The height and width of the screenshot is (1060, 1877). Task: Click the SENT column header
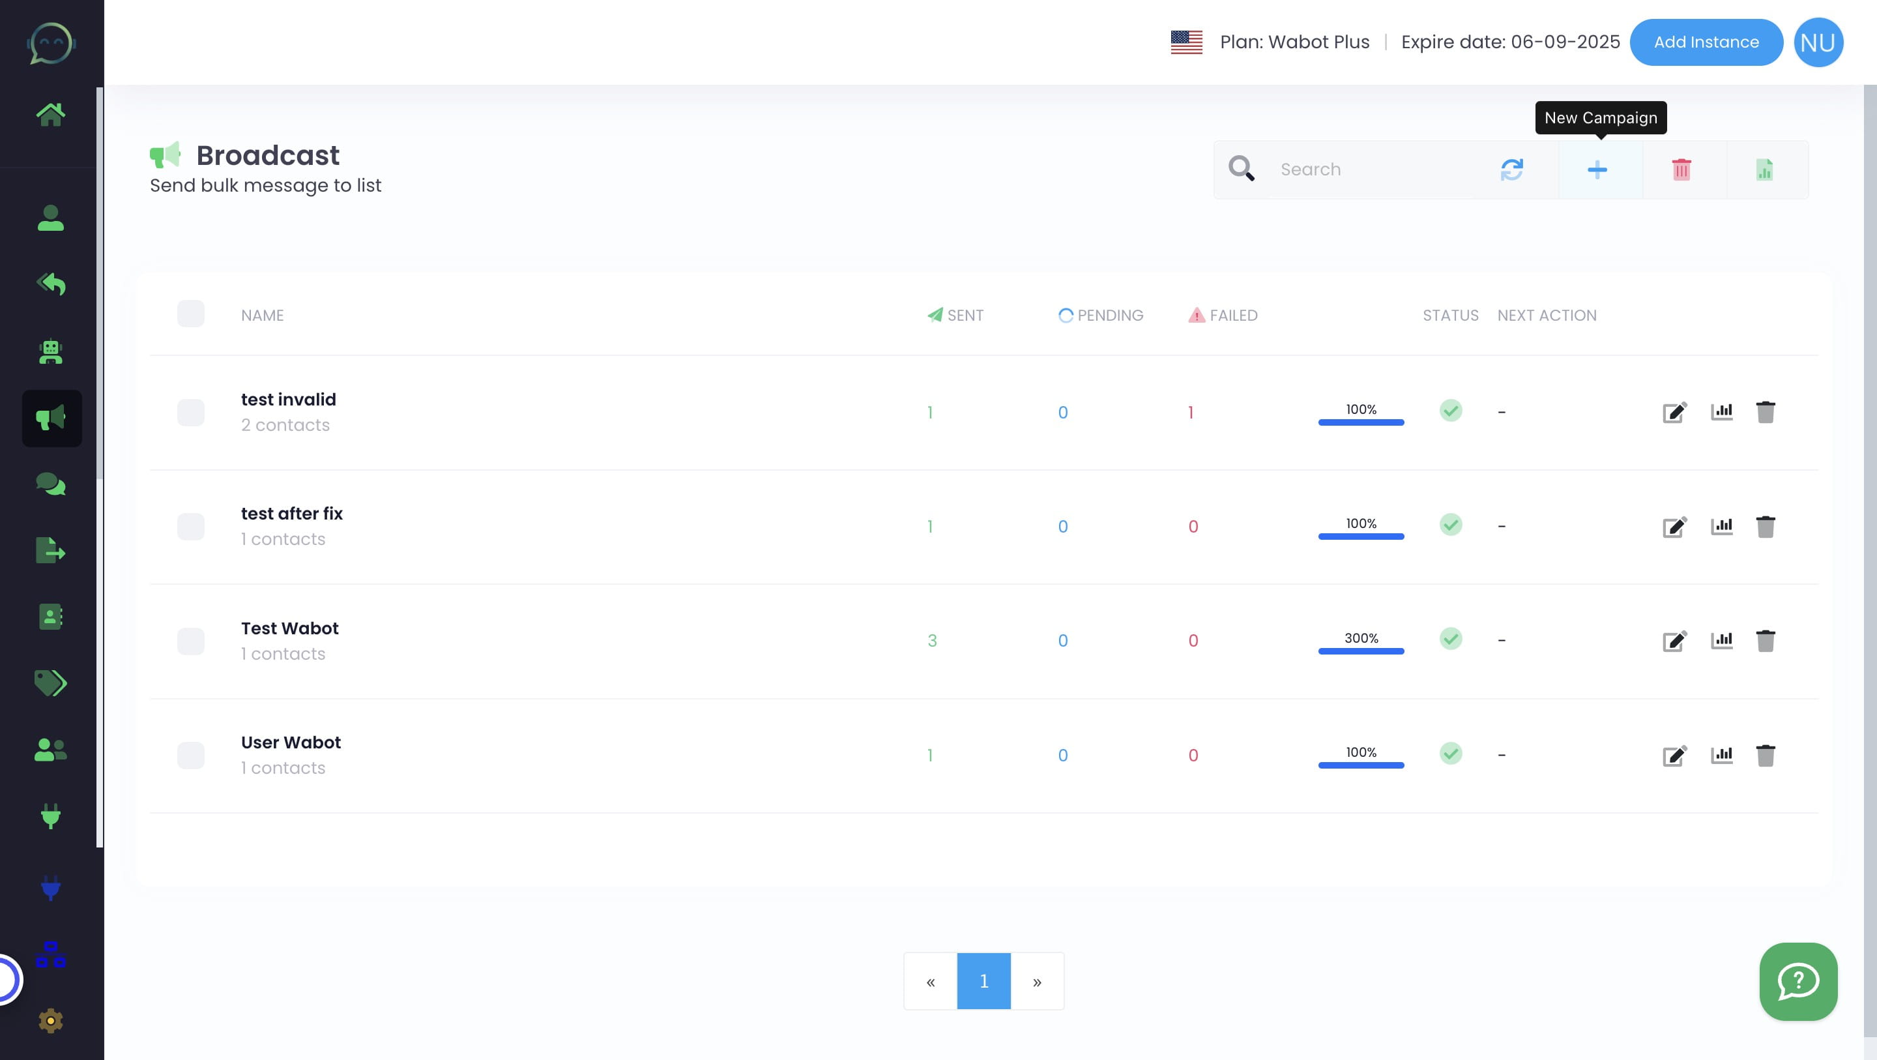[955, 315]
